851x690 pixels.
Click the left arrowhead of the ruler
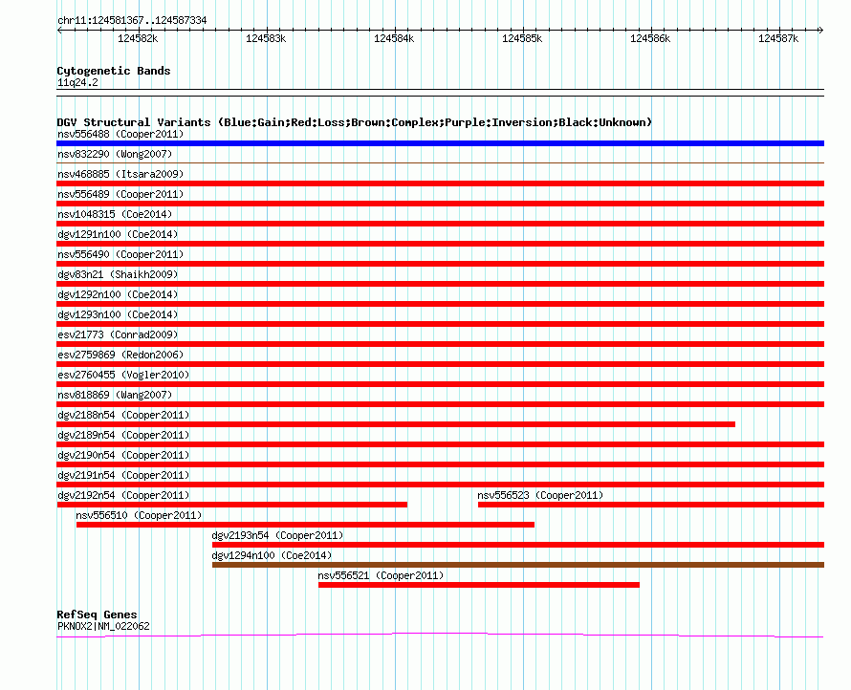coord(59,30)
